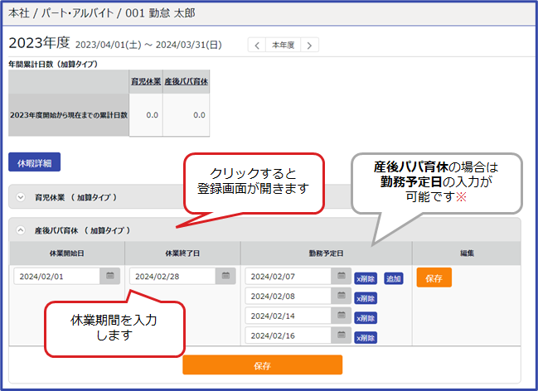This screenshot has height=391, width=538.
Task: Go to previous fiscal year arrow
Action: click(x=257, y=46)
